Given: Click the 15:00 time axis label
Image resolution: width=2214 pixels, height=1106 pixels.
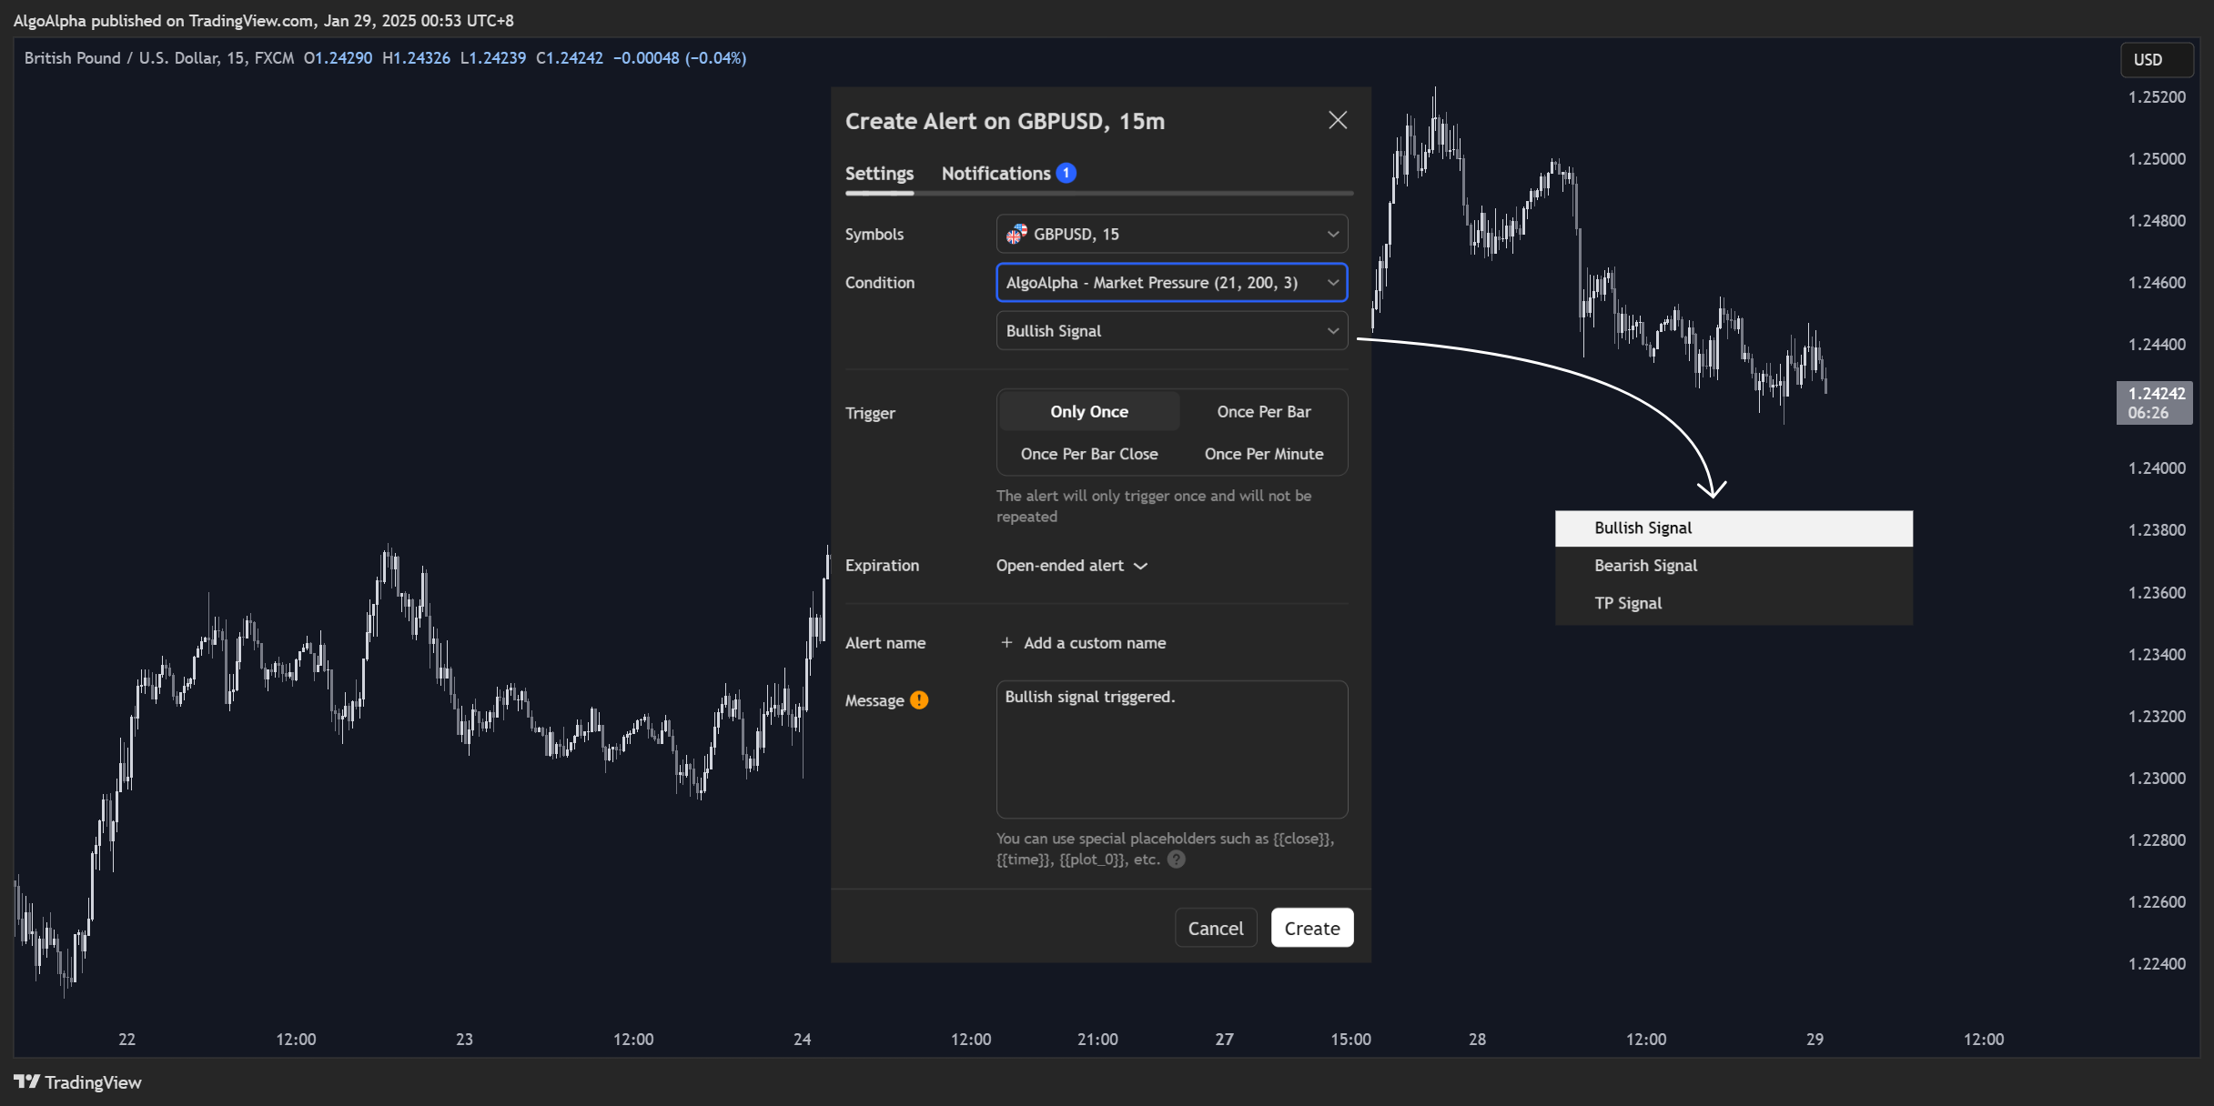Looking at the screenshot, I should click(1350, 1040).
